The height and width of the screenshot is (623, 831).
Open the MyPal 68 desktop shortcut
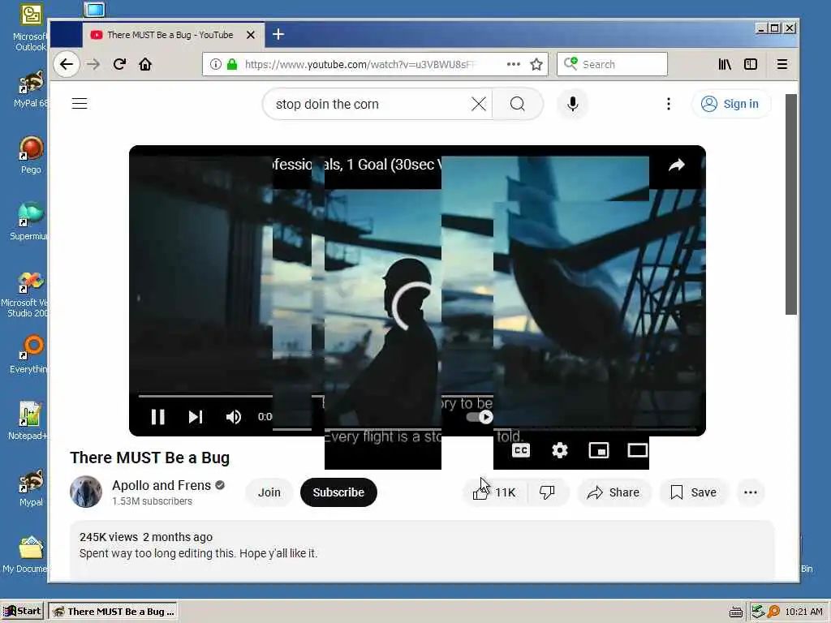point(31,89)
